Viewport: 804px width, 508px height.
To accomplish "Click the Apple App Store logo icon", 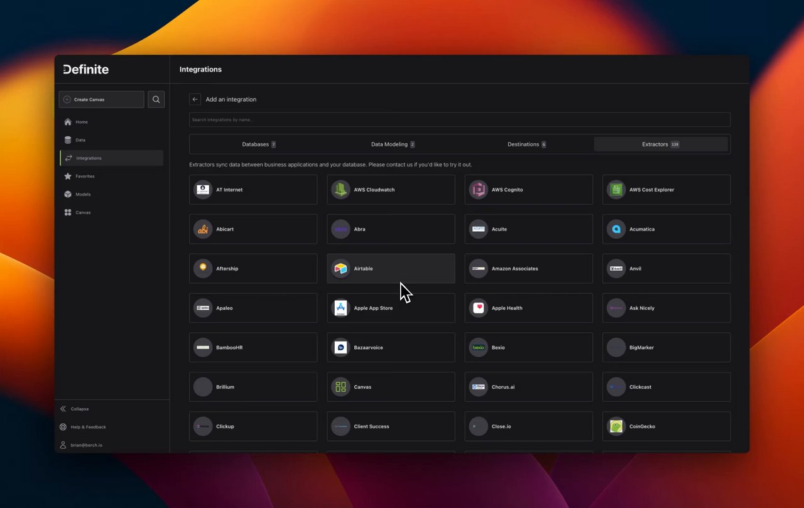I will click(x=340, y=308).
